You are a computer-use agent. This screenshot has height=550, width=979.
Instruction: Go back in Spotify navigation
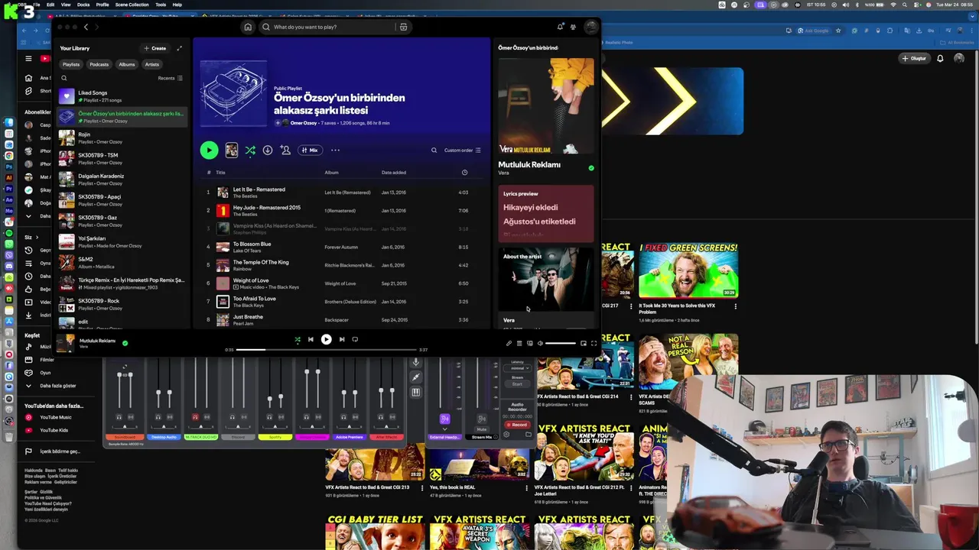(x=86, y=27)
